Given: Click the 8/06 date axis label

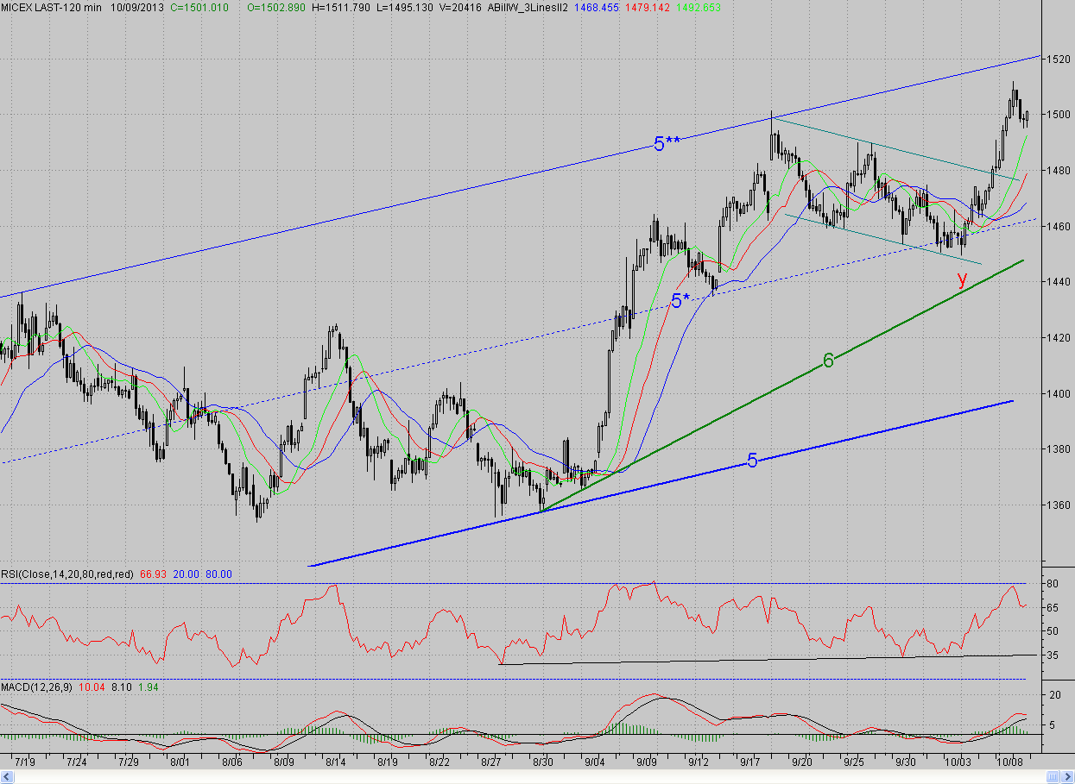Looking at the screenshot, I should pos(232,762).
